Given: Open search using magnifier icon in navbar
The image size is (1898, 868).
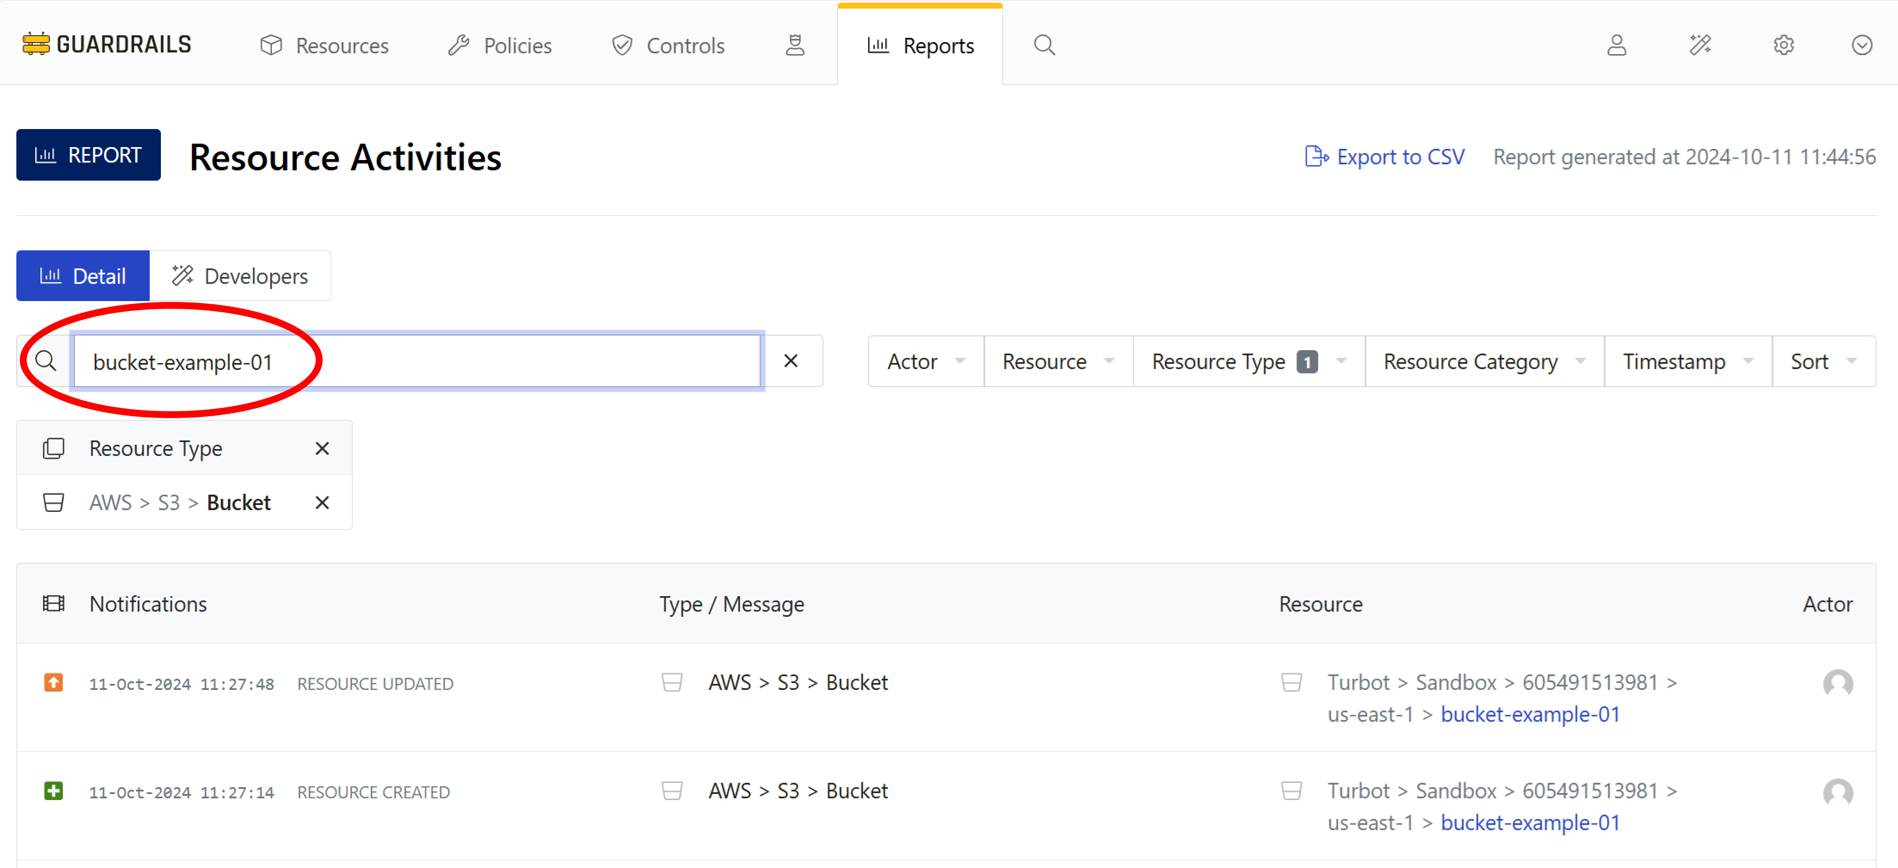Looking at the screenshot, I should (1043, 45).
